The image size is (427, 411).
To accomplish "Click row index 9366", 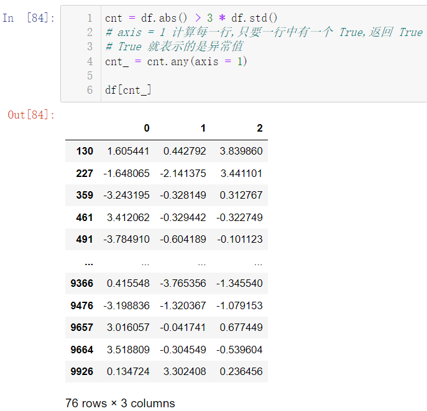I will [82, 284].
